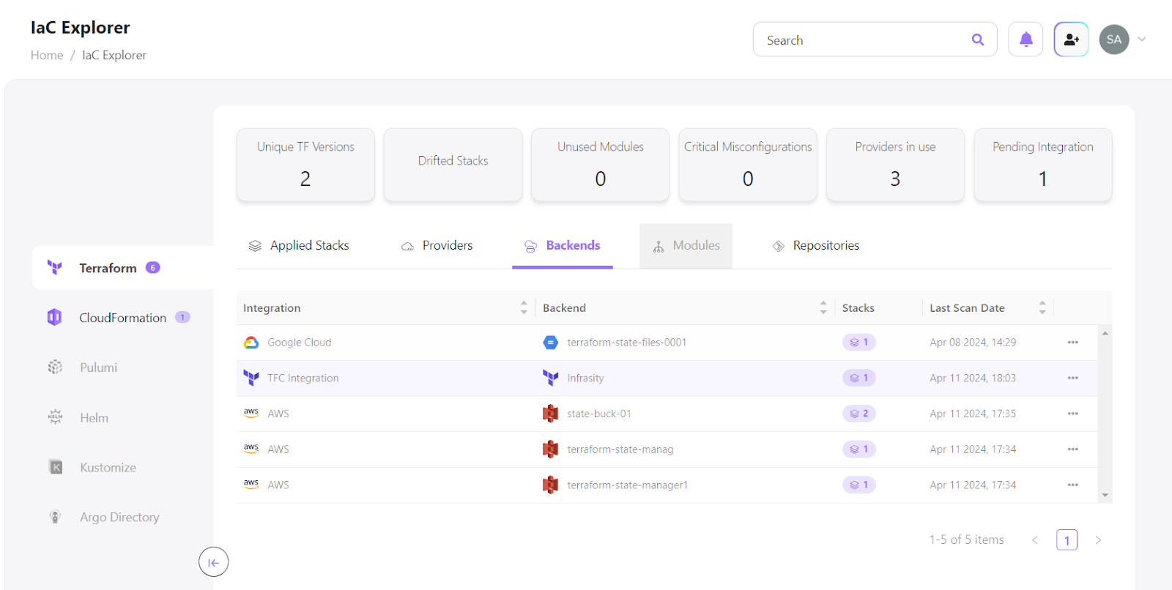Sort by the Backend column
1172x590 pixels.
click(685, 308)
